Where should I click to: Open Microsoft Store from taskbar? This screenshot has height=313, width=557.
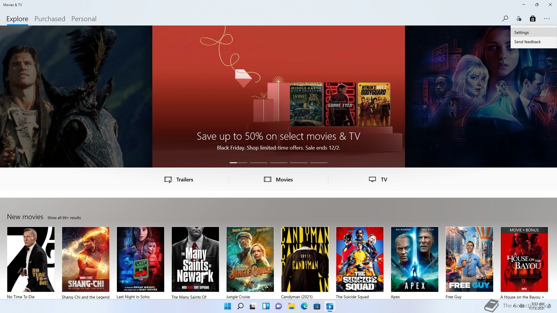click(317, 306)
